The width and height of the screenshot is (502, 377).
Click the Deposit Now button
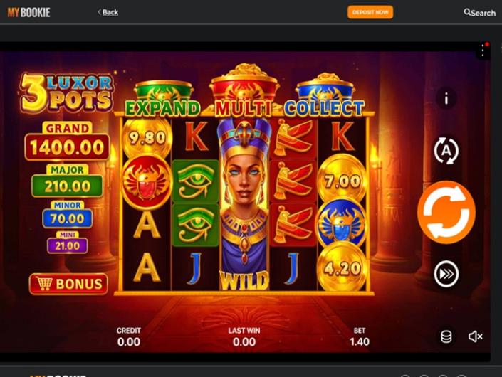pos(370,12)
